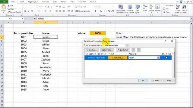Click the range selector icon in Applies to
This screenshot has width=193, height=108.
[158, 58]
